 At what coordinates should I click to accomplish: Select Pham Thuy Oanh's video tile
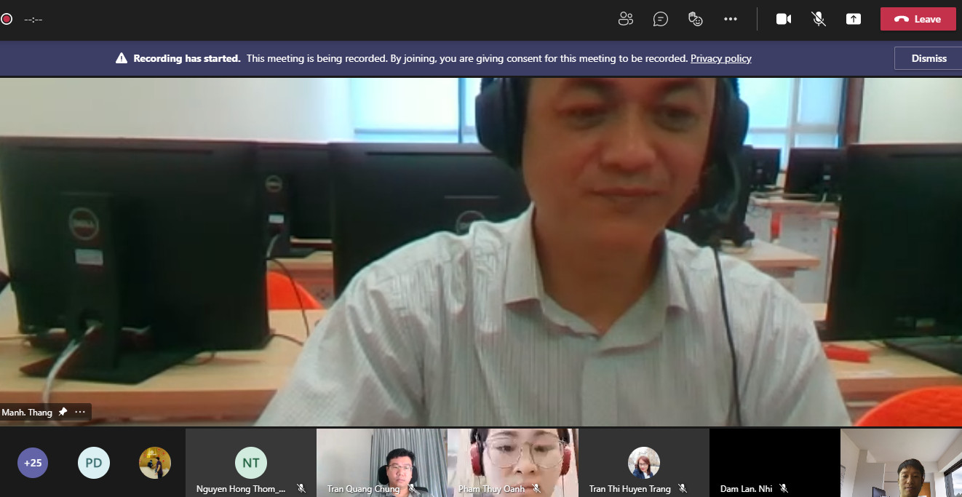click(513, 462)
